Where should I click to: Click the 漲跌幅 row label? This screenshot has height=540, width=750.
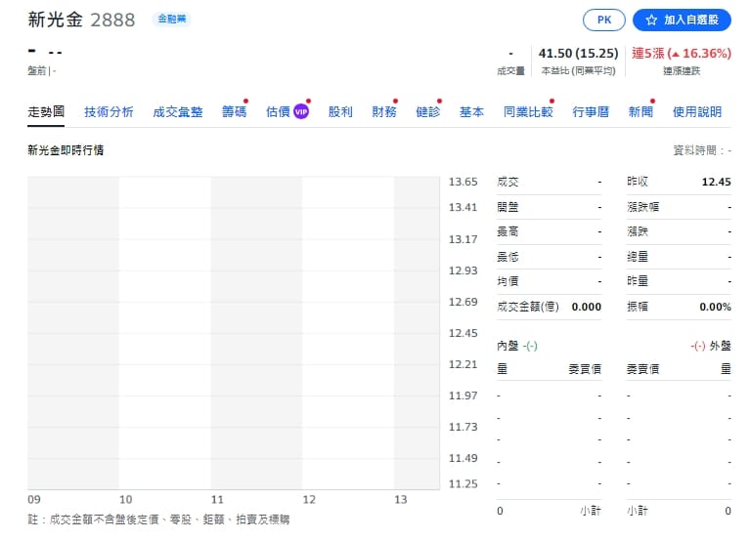tap(642, 207)
